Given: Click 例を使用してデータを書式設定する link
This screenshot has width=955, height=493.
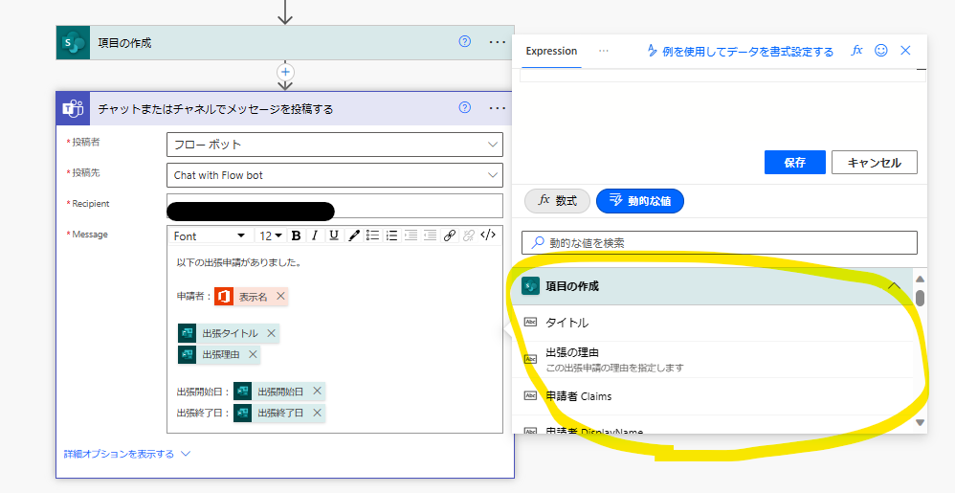Looking at the screenshot, I should point(740,51).
